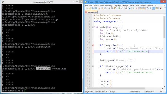Click the PuTTY terminal cursor prompt
This screenshot has height=94, width=167.
coord(25,91)
